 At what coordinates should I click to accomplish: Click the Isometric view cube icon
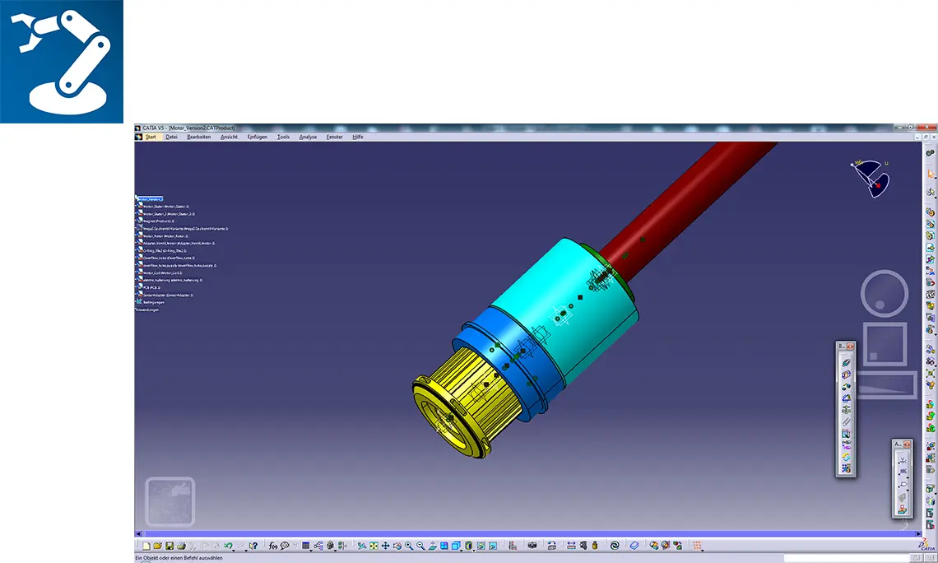[x=456, y=546]
